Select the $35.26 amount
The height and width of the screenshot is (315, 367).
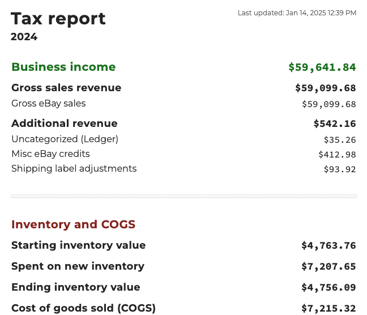[x=340, y=140]
